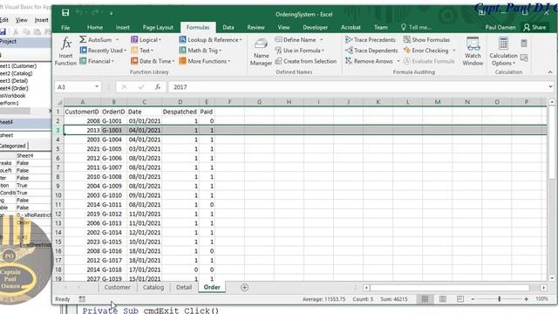The image size is (558, 314).
Task: Switch to Page Layout view in status bar
Action: tap(442, 299)
